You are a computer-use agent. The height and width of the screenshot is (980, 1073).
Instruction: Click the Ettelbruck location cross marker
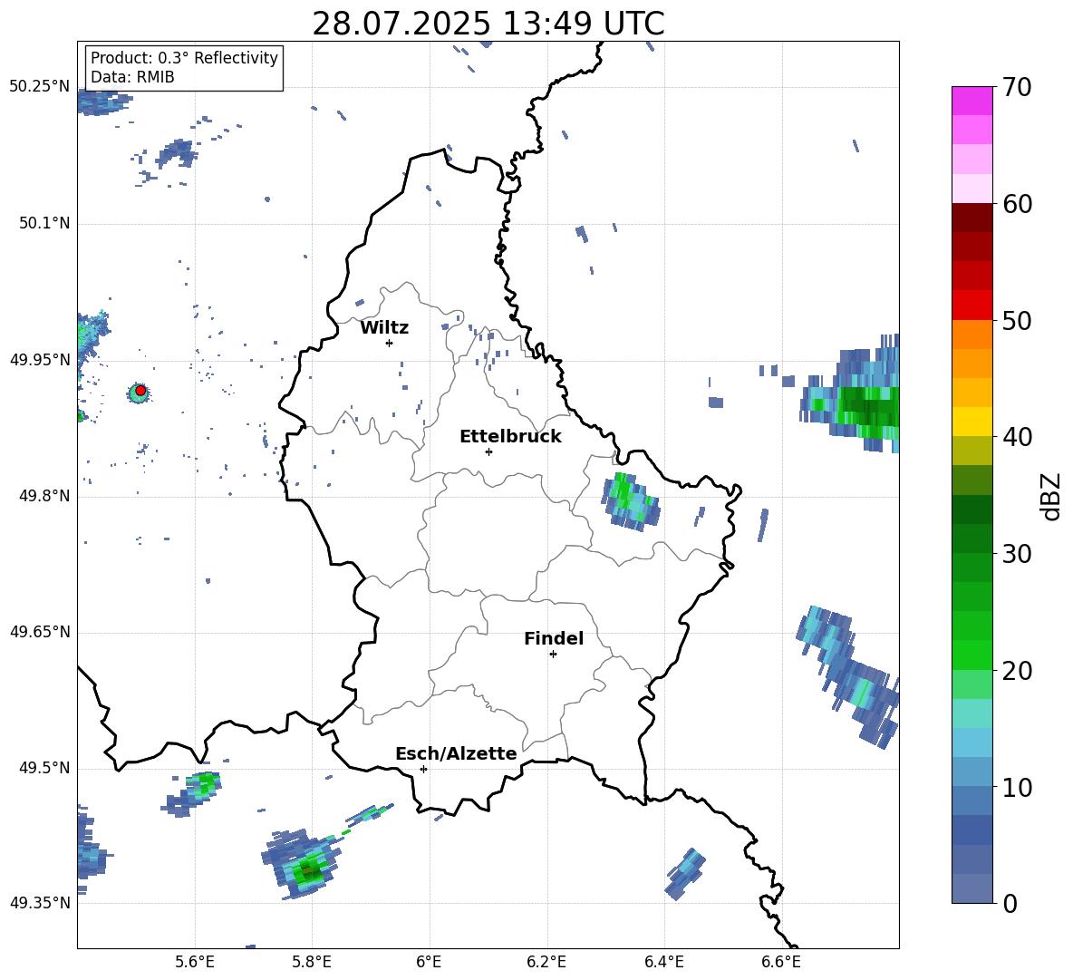488,451
